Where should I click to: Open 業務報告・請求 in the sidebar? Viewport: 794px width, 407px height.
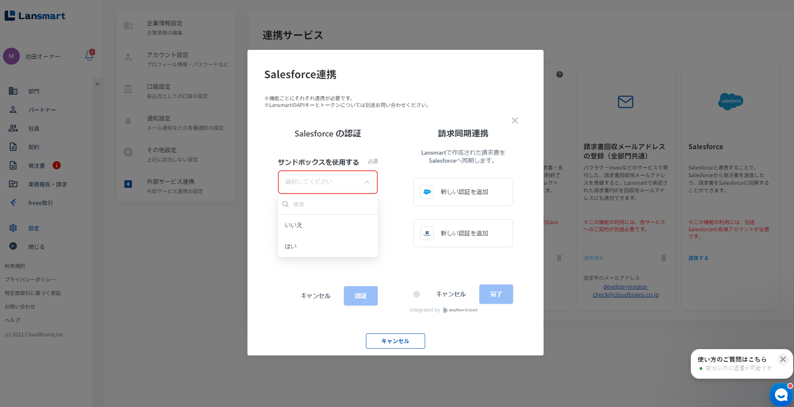tap(47, 184)
